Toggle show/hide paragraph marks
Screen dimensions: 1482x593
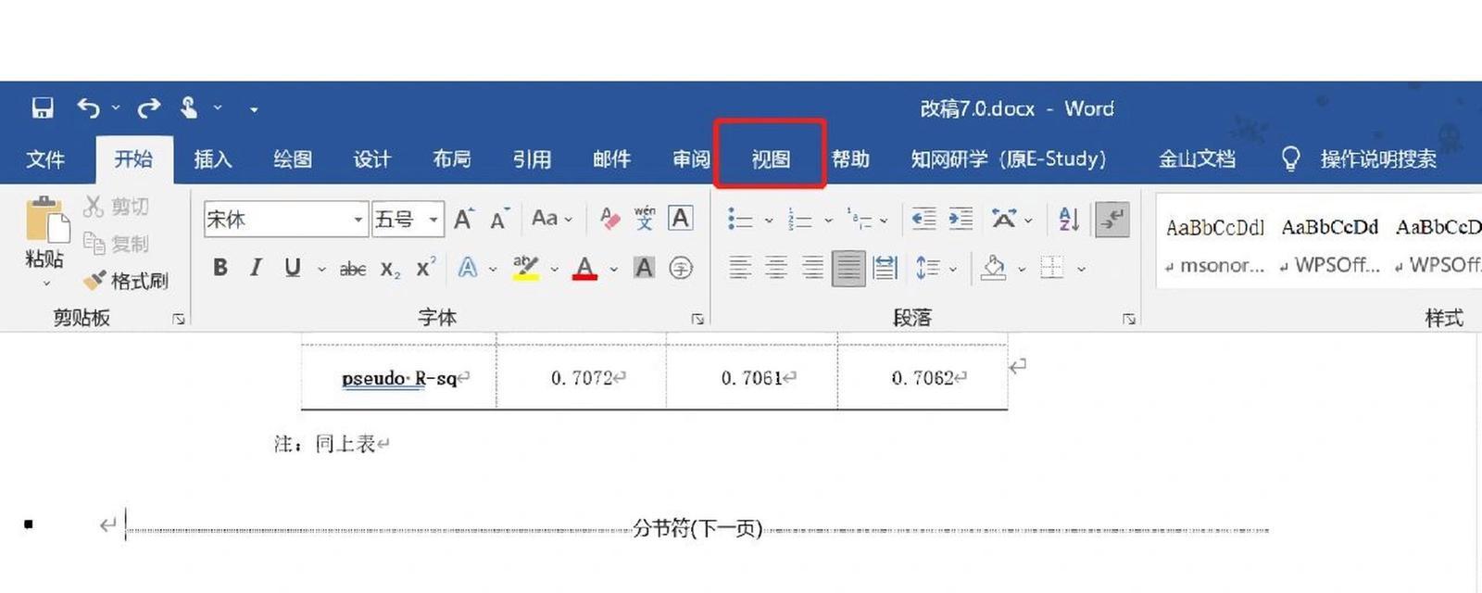coord(1111,220)
